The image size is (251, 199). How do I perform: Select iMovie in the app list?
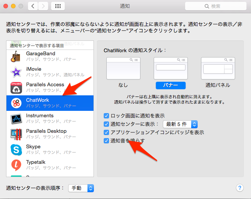click(x=50, y=72)
